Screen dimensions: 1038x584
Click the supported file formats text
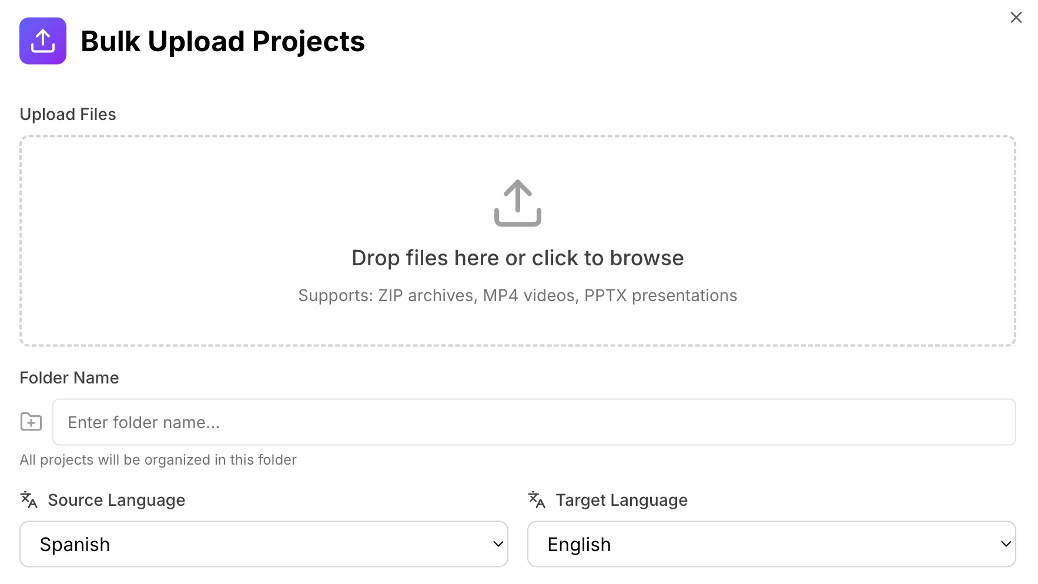[x=518, y=295]
